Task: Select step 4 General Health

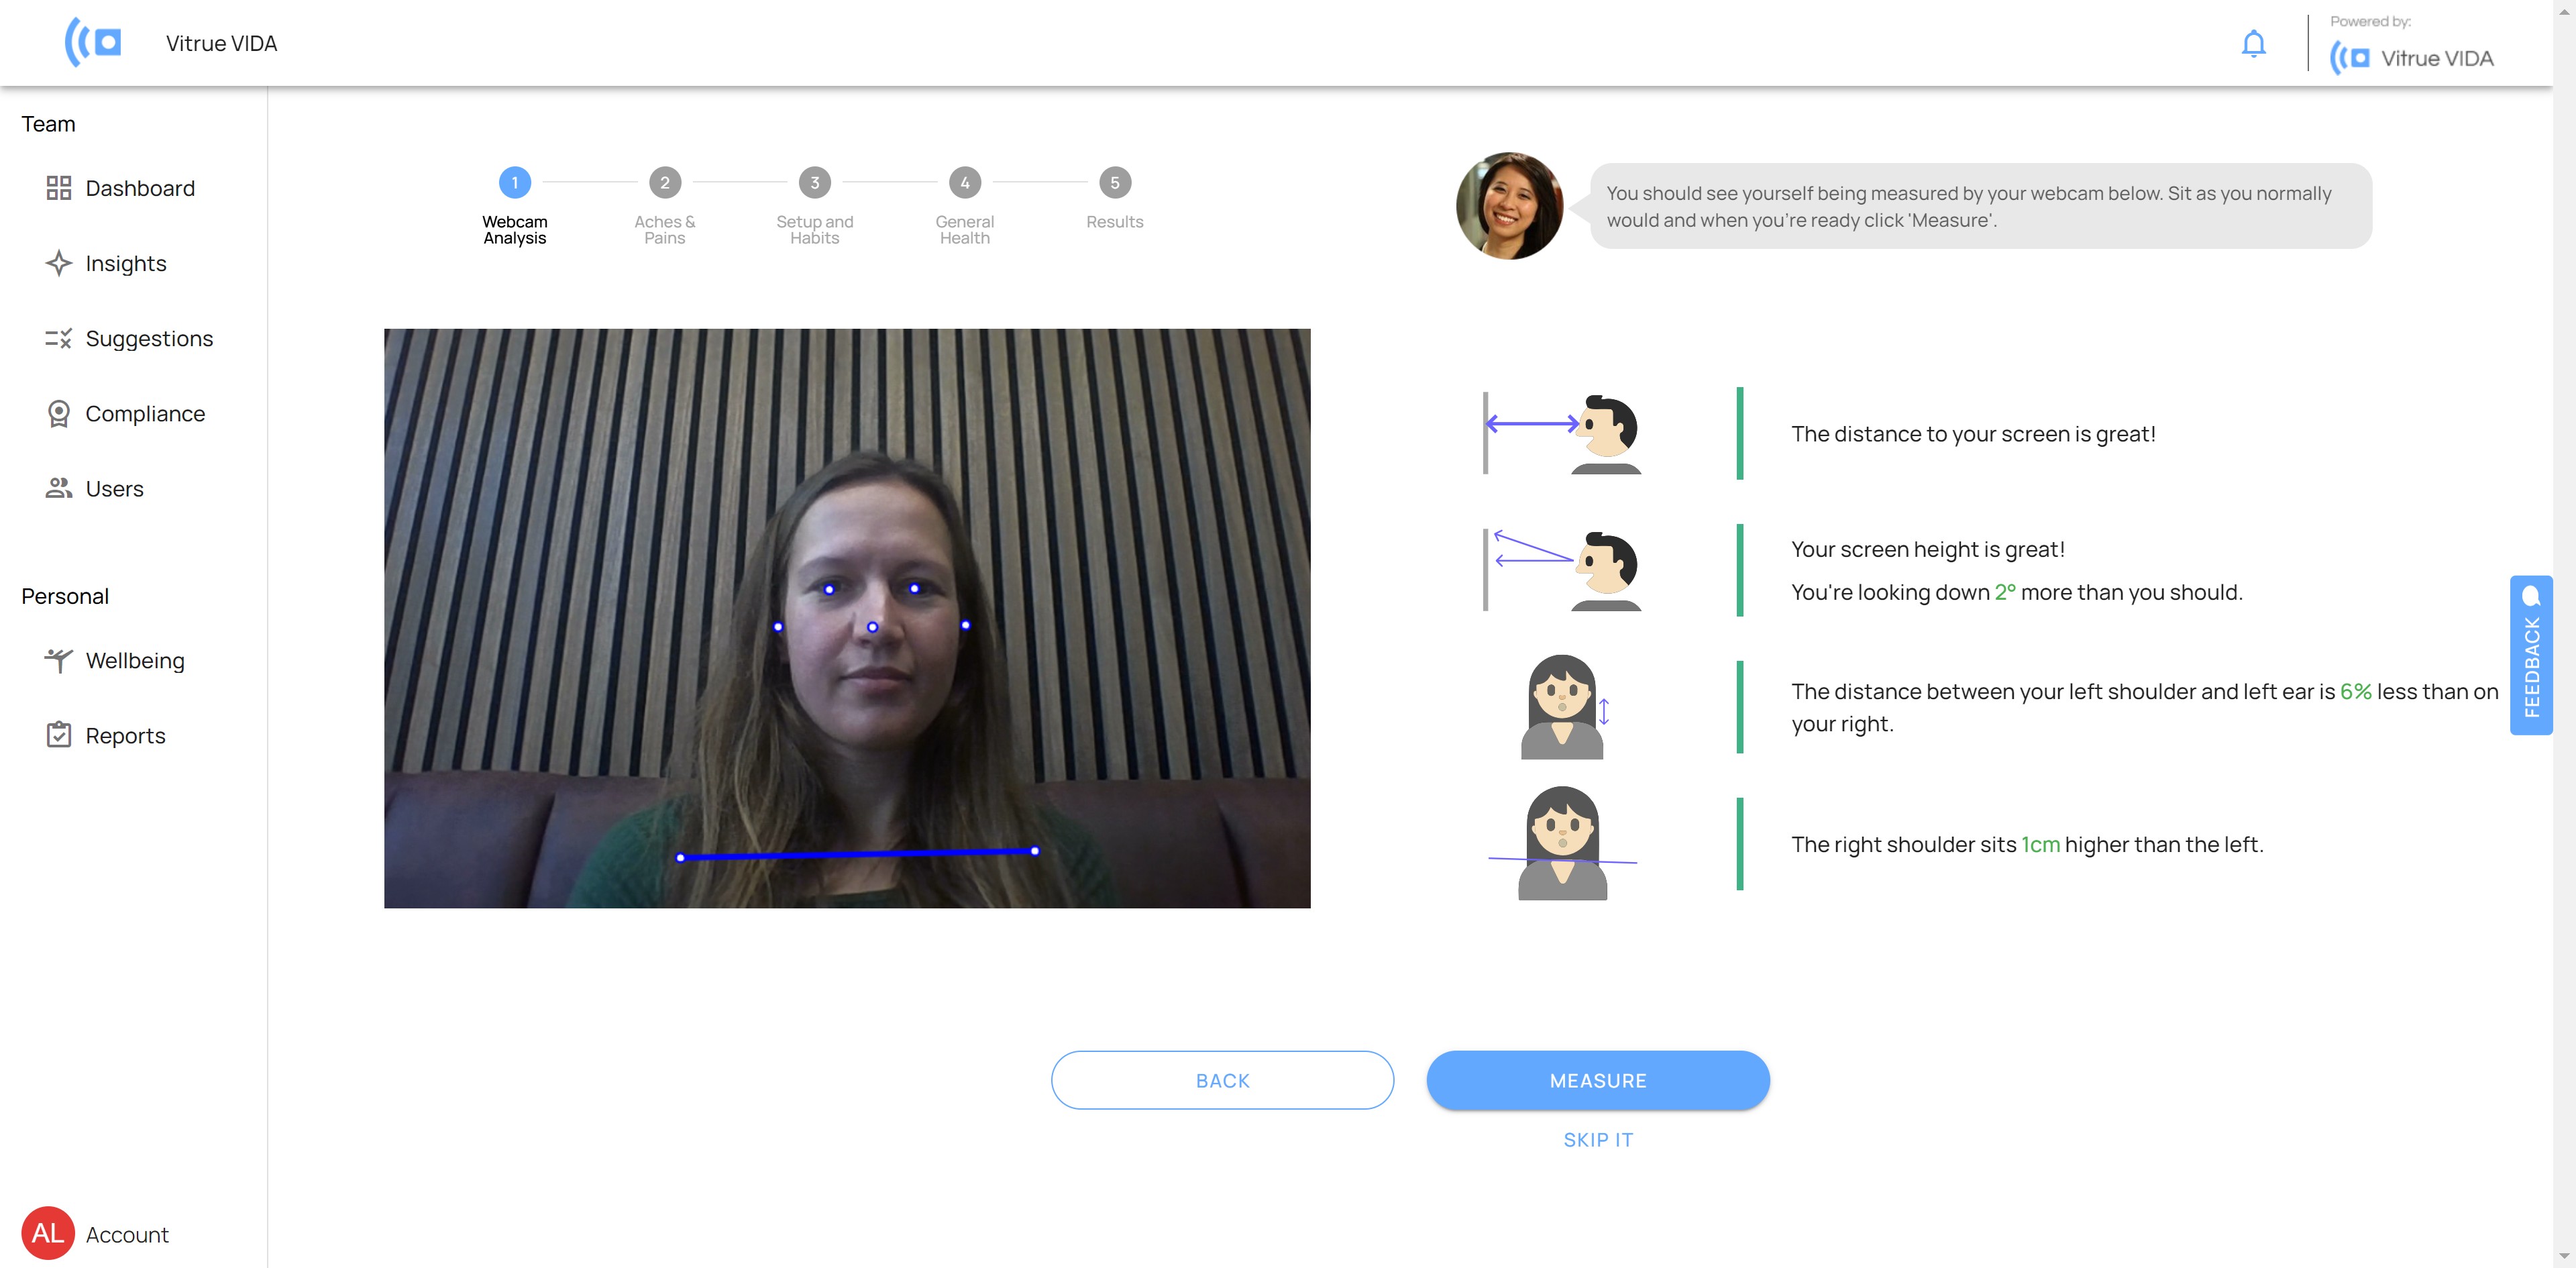Action: coord(964,205)
